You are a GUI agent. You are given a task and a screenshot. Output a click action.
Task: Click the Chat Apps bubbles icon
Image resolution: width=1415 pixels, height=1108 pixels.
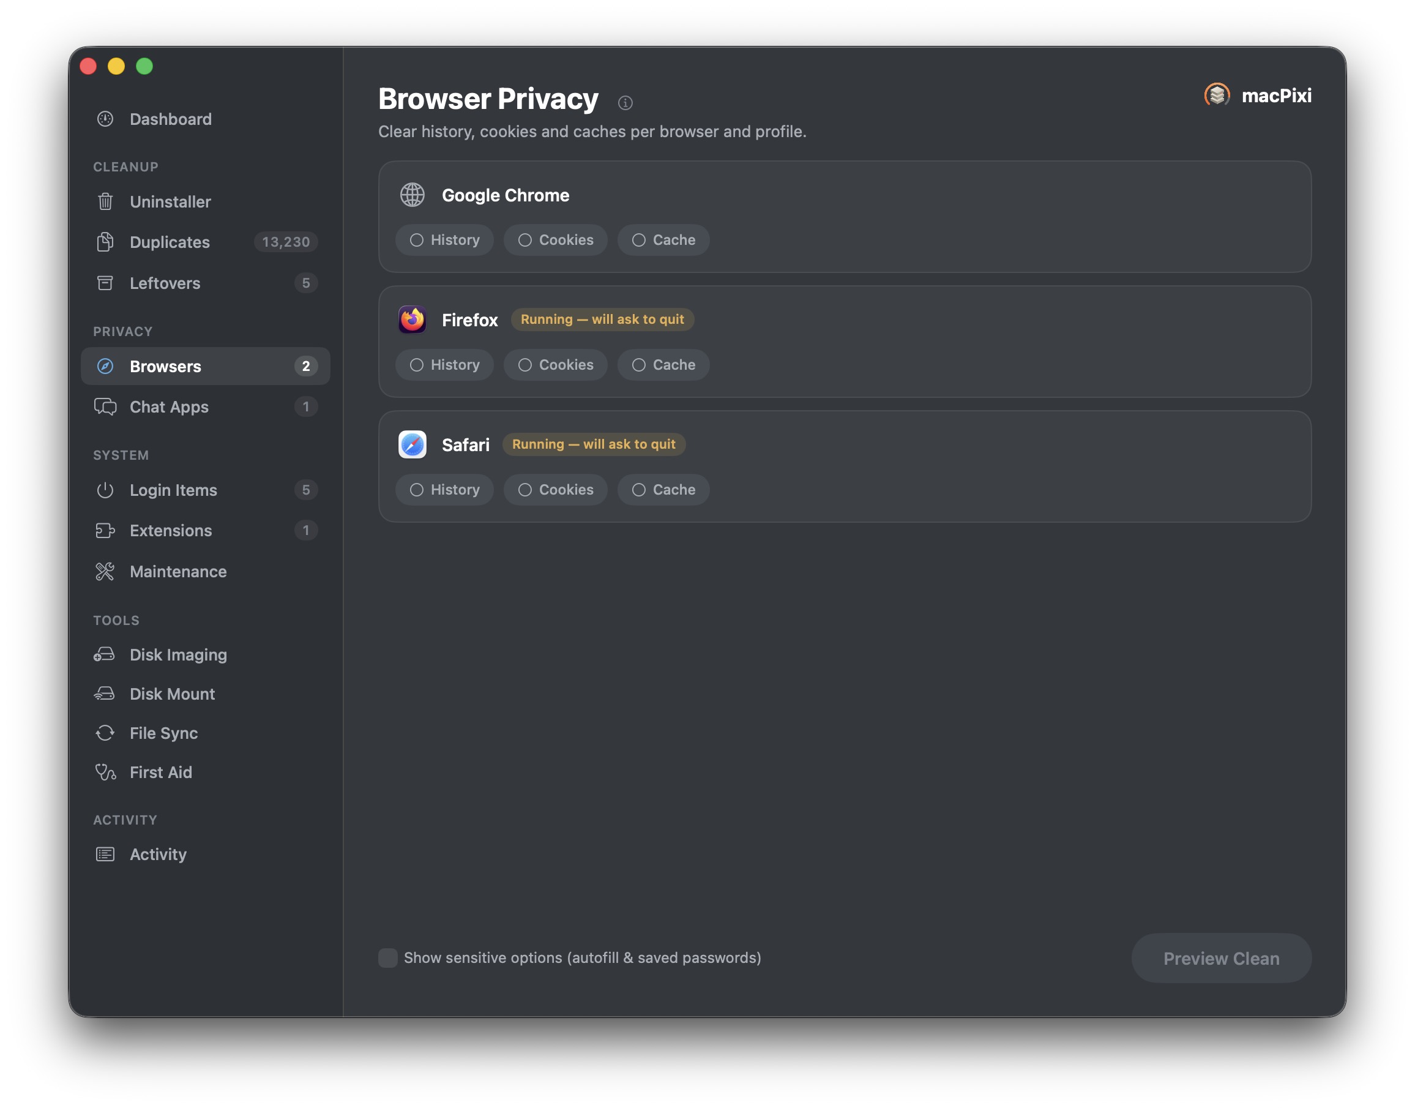coord(105,406)
